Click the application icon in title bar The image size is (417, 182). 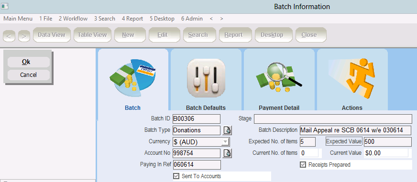[4, 6]
